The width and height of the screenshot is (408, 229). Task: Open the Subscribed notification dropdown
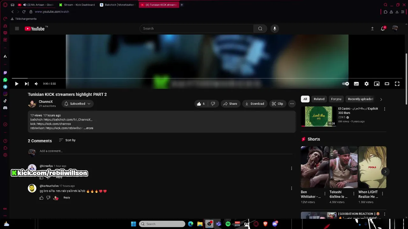point(77,104)
